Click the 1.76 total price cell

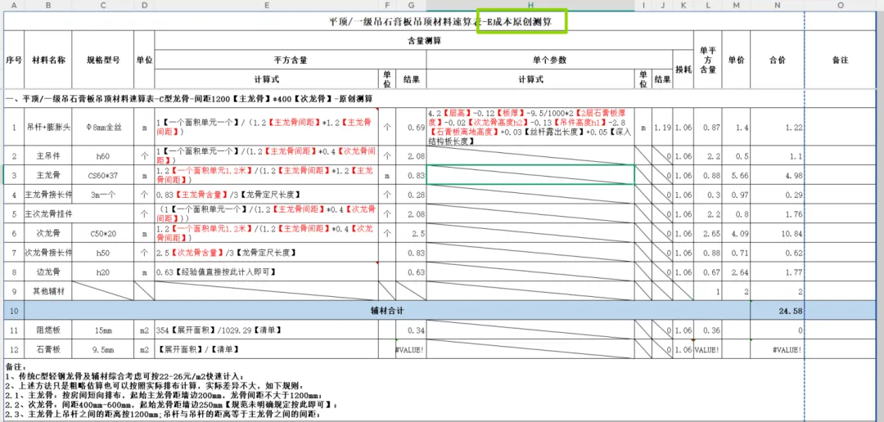(778, 214)
